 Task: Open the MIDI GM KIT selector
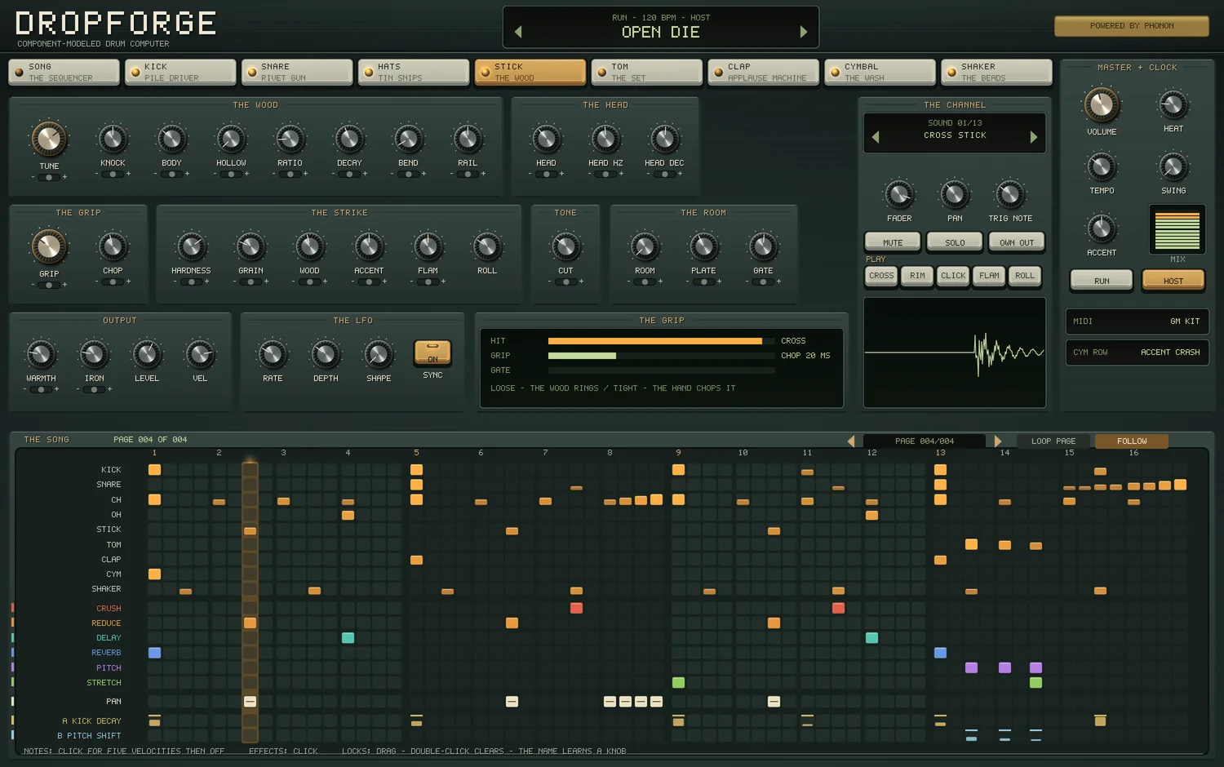(1138, 321)
